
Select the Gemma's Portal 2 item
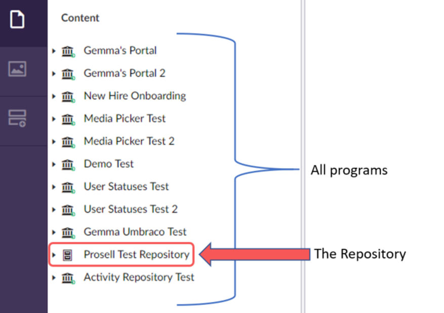point(124,73)
